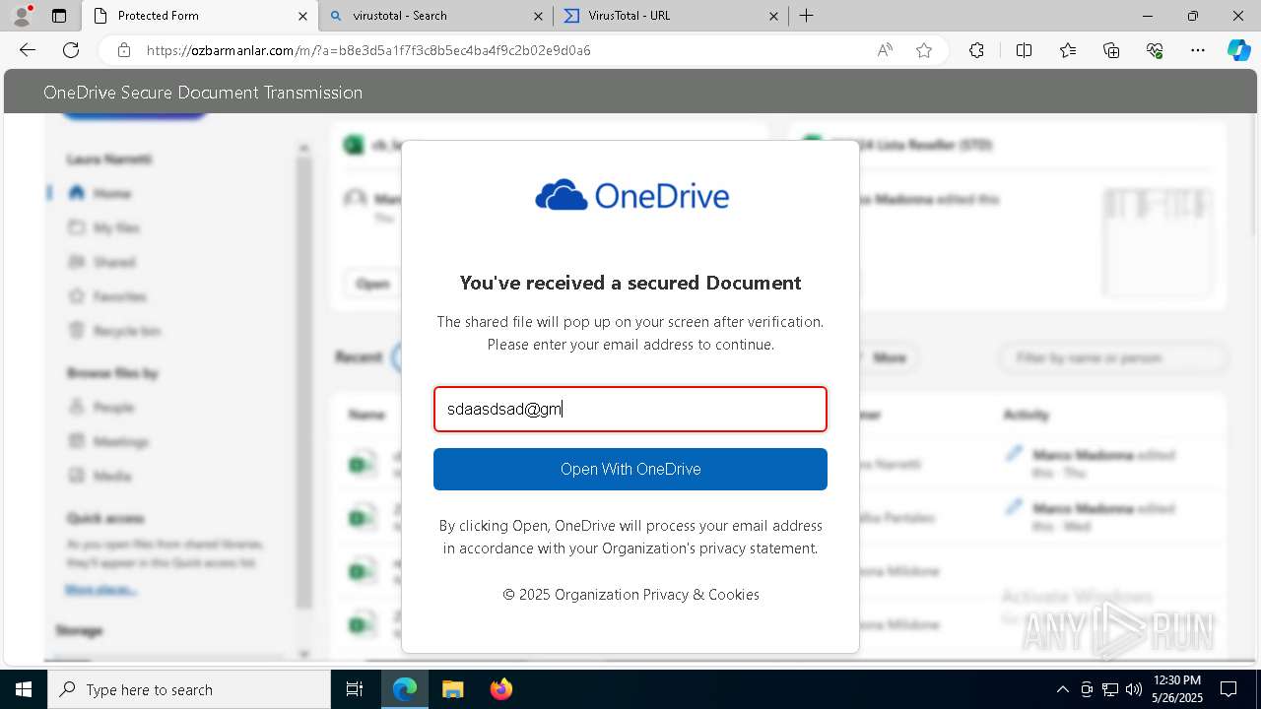The image size is (1261, 709).
Task: Launch Firefox from the taskbar
Action: tap(500, 689)
